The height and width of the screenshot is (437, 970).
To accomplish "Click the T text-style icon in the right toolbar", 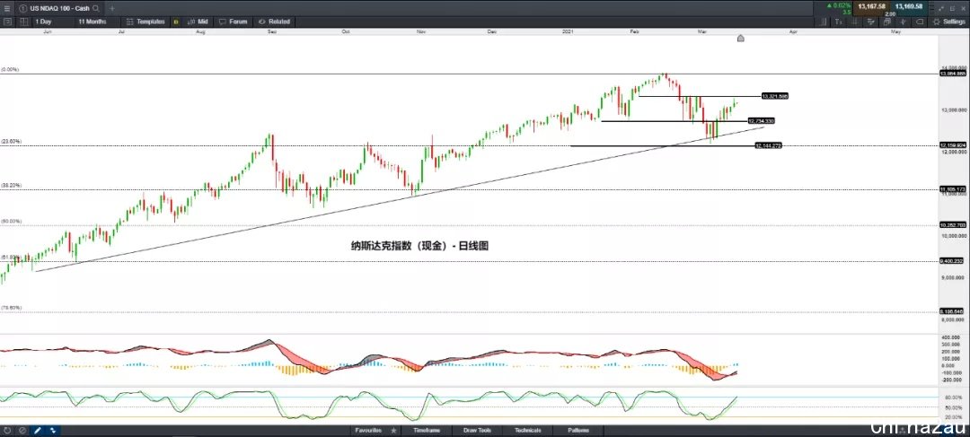I will 838,22.
